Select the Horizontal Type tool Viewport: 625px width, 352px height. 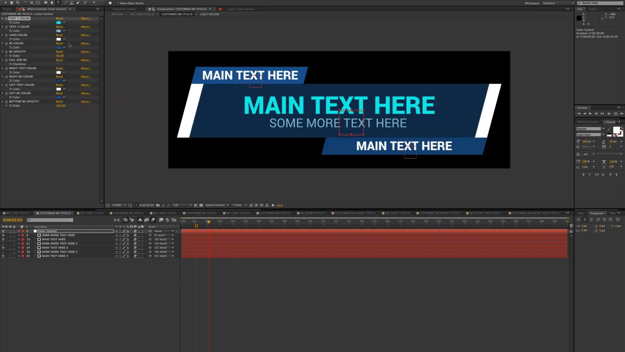point(58,3)
